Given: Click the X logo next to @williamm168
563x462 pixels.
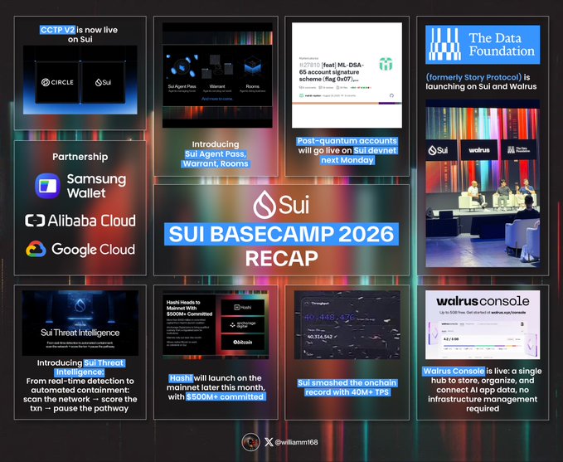Looking at the screenshot, I should [269, 442].
